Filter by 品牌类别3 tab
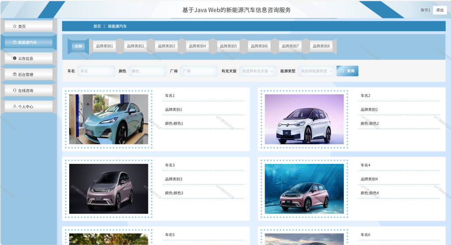Image resolution: width=451 pixels, height=245 pixels. (166, 46)
